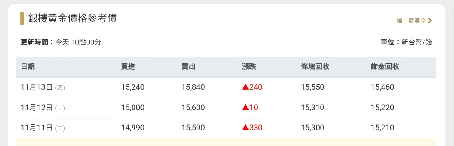Click the gold bar beside the title
Image resolution: width=454 pixels, height=146 pixels.
(x=22, y=19)
